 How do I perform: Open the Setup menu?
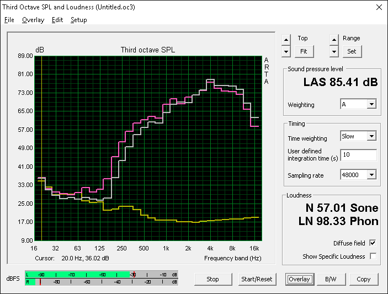pyautogui.click(x=79, y=20)
